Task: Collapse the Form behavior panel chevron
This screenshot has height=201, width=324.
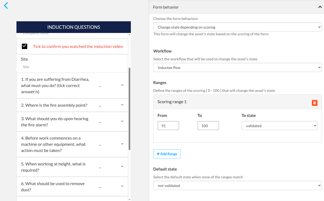Action: pyautogui.click(x=320, y=7)
